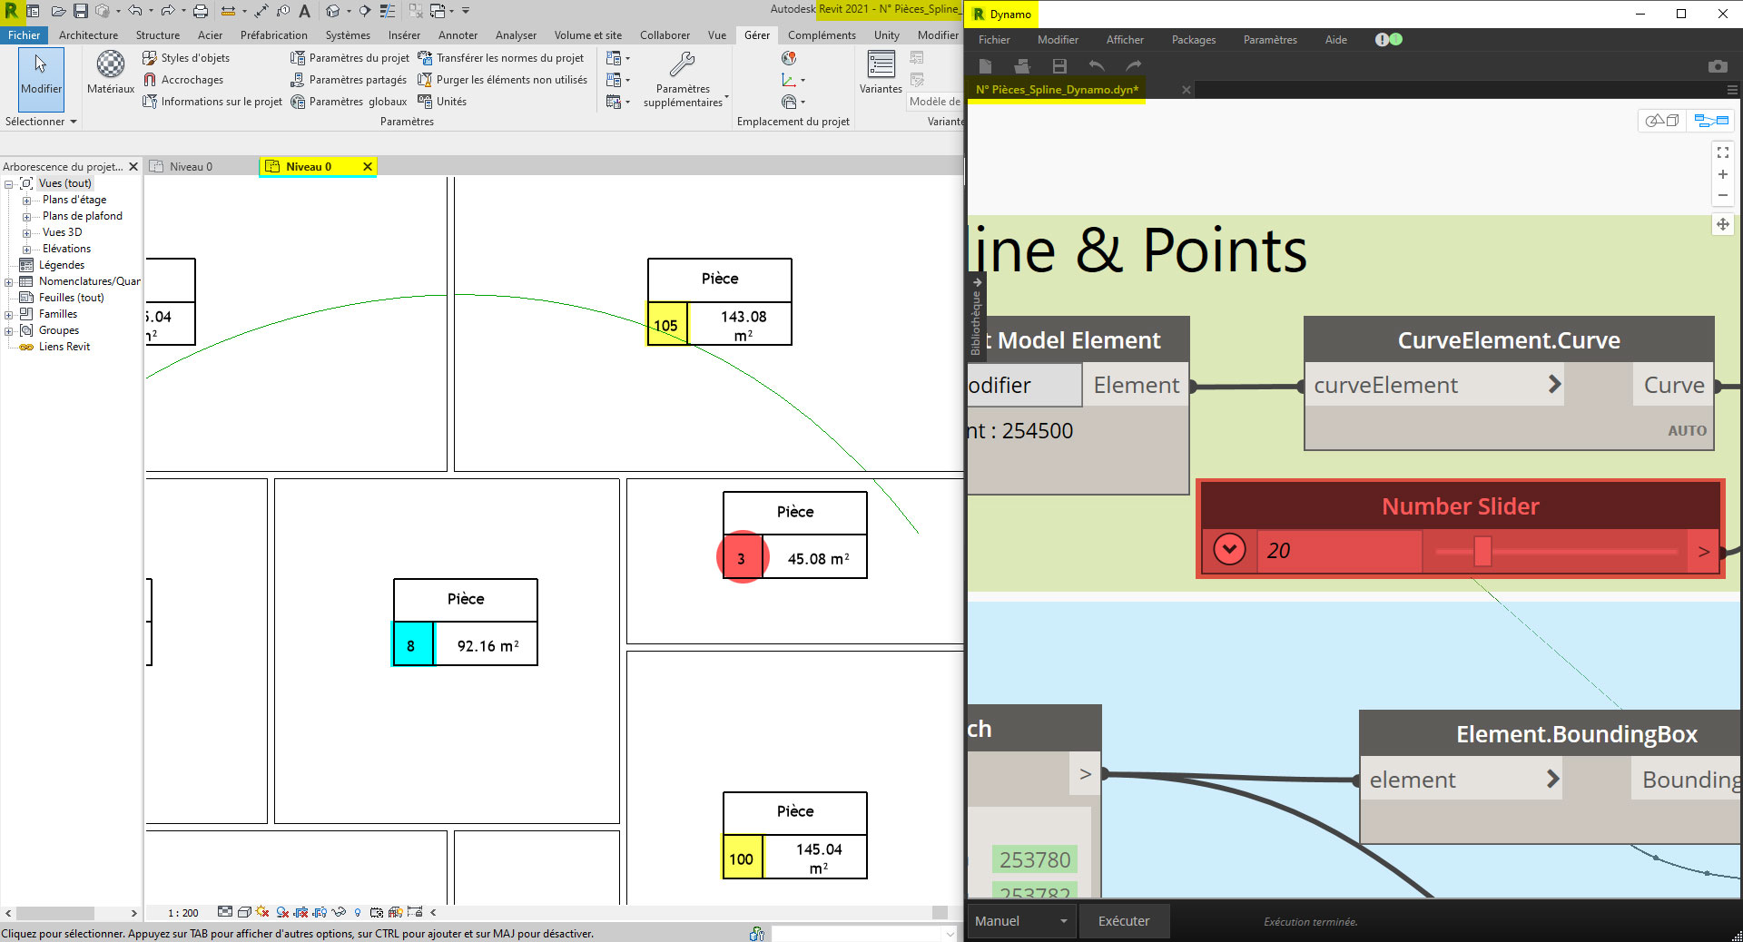1743x942 pixels.
Task: Expand Familles tree node
Action: (x=9, y=315)
